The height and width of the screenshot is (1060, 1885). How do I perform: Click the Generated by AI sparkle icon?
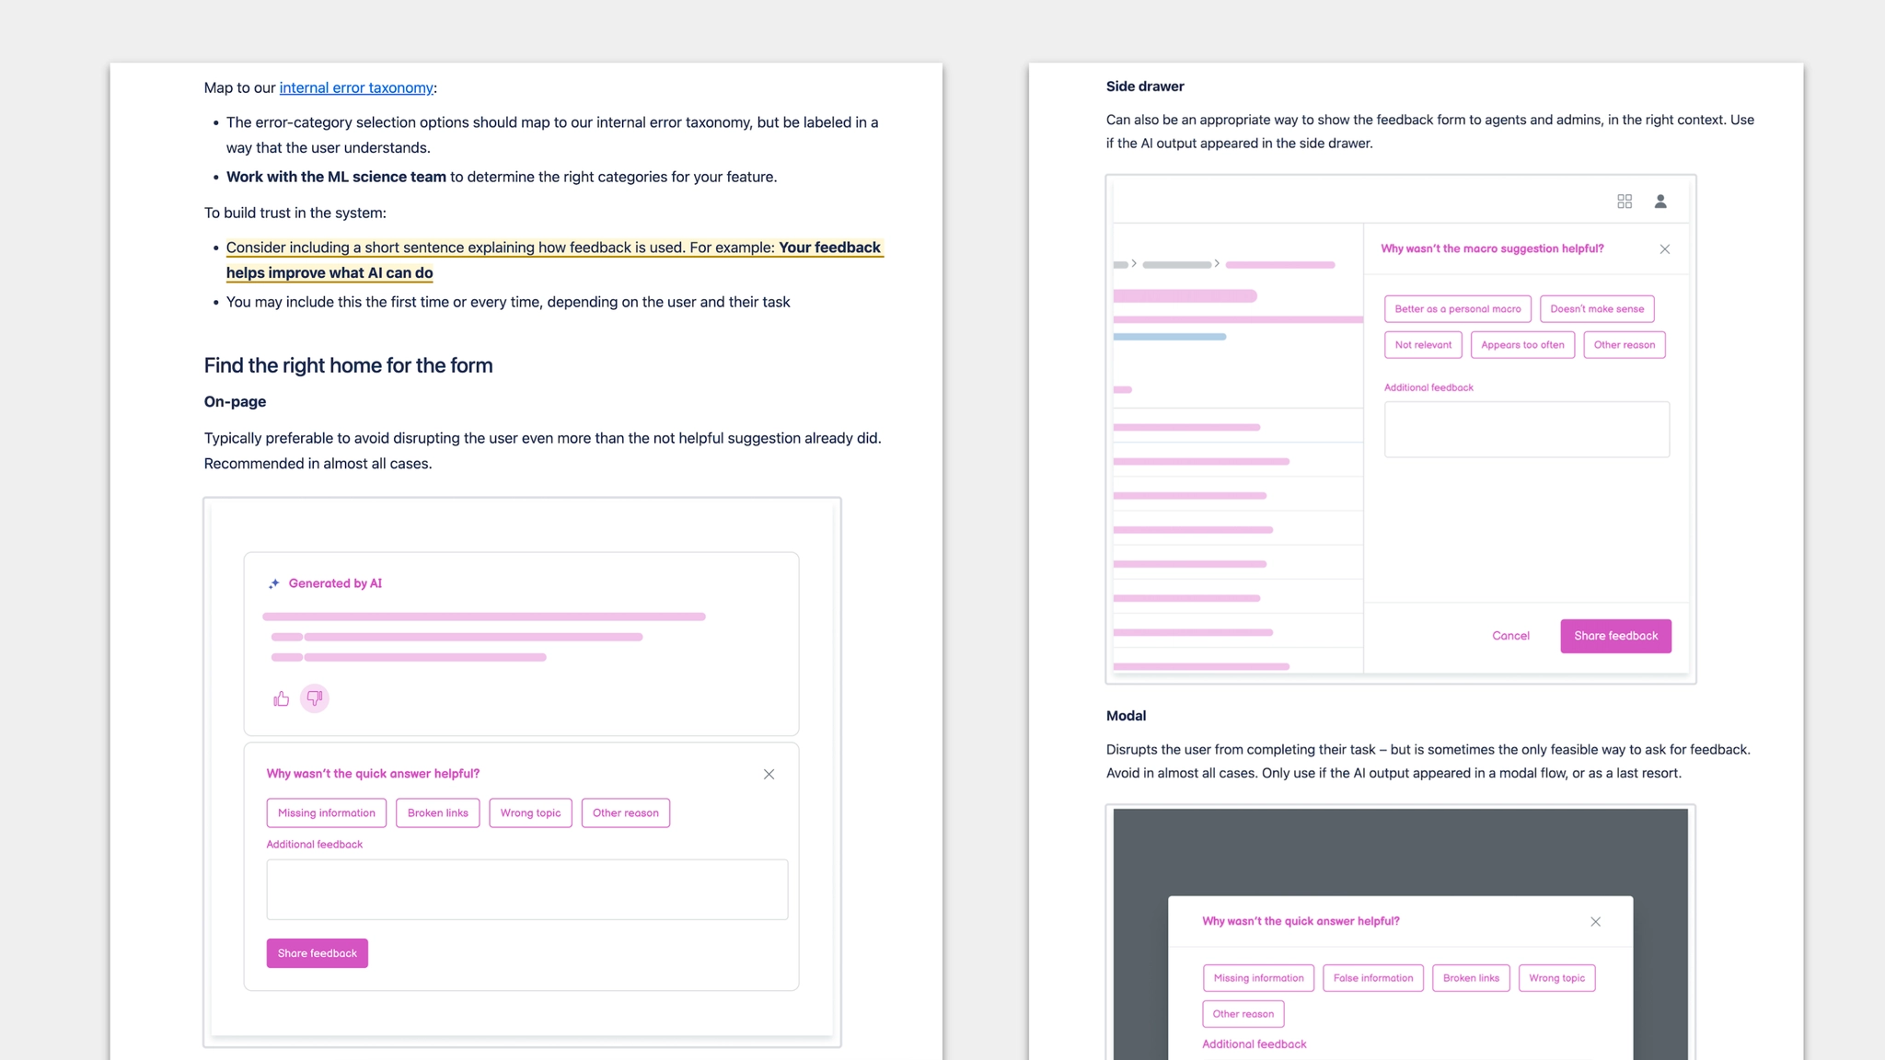click(274, 583)
